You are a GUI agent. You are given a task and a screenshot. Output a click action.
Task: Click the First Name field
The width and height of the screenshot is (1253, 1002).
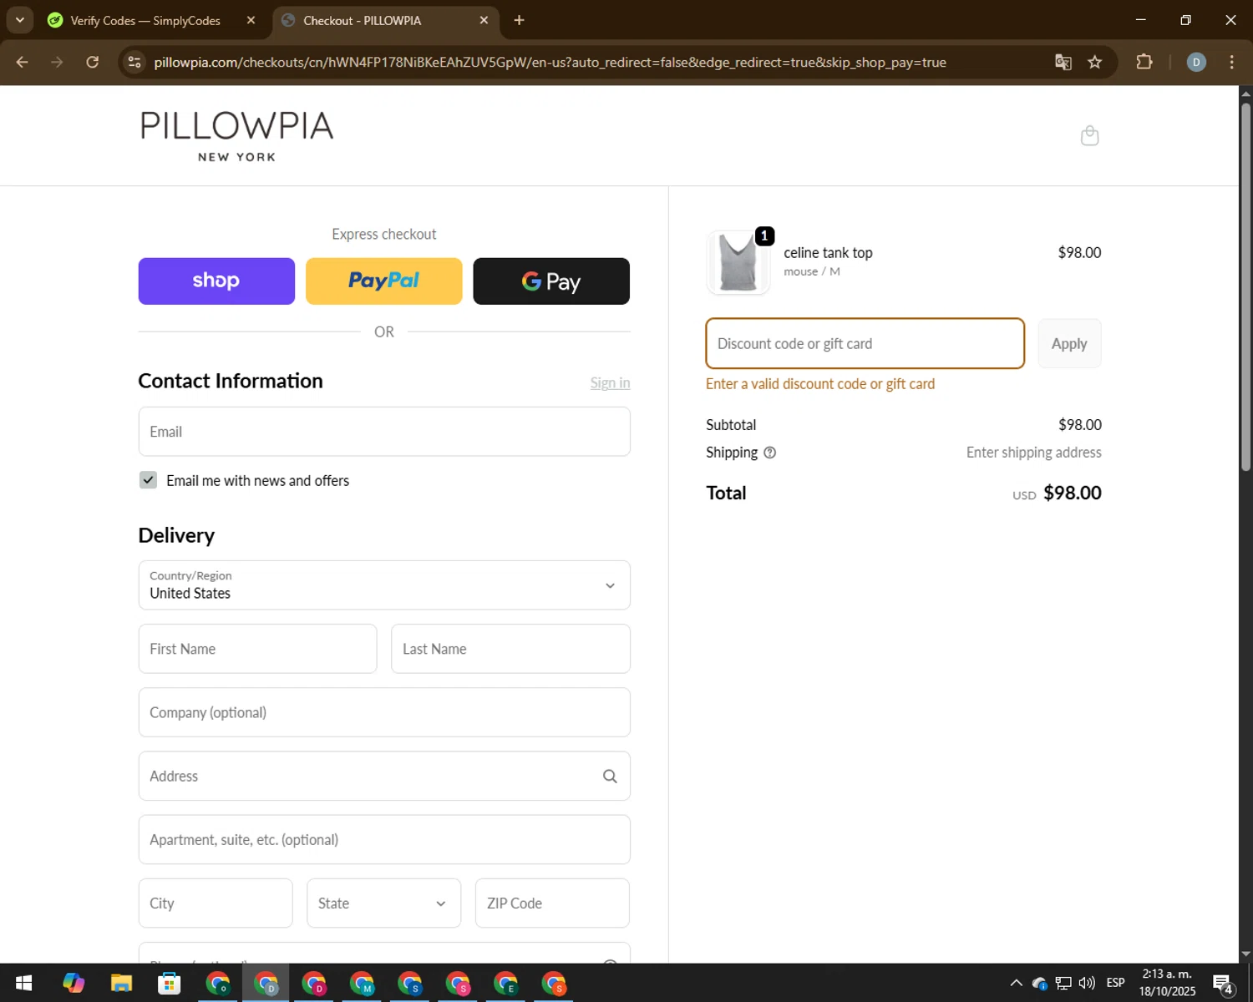(x=257, y=649)
